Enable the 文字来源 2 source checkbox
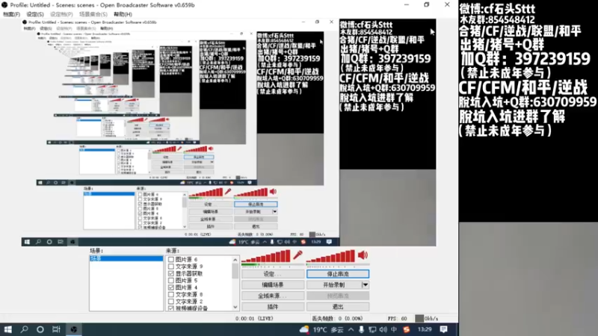This screenshot has width=598, height=336. coord(171,302)
